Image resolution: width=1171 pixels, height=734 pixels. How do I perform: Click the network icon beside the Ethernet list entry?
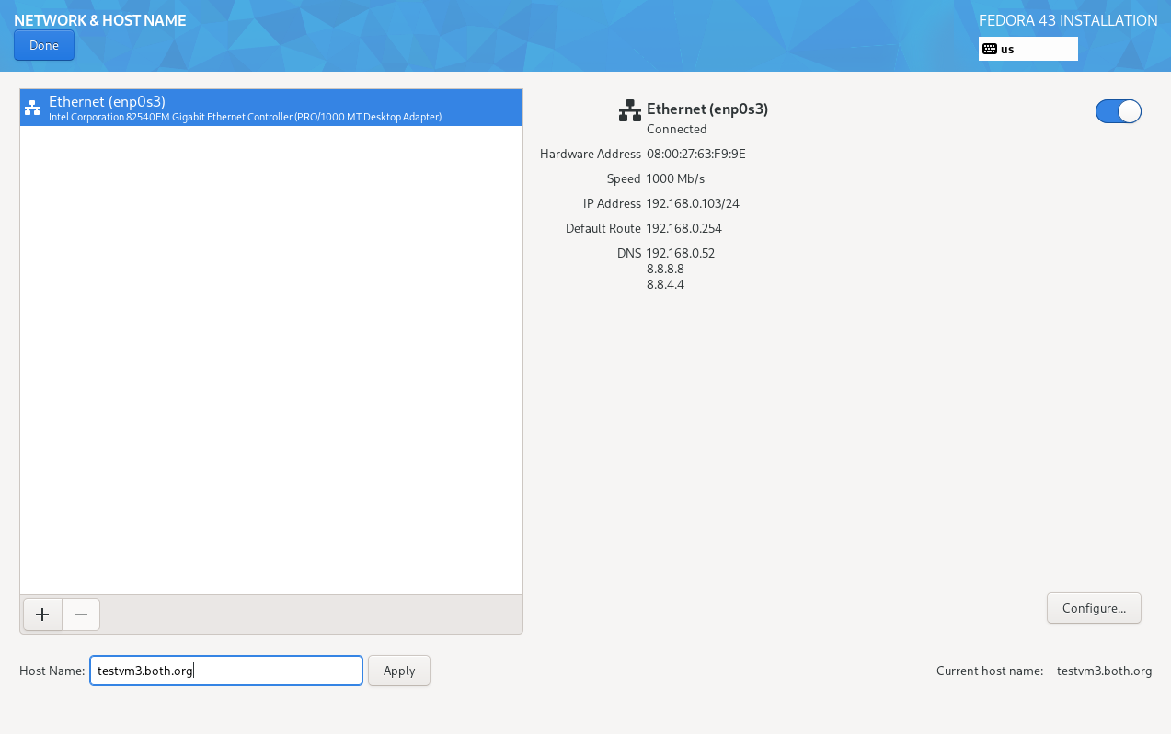(x=32, y=108)
